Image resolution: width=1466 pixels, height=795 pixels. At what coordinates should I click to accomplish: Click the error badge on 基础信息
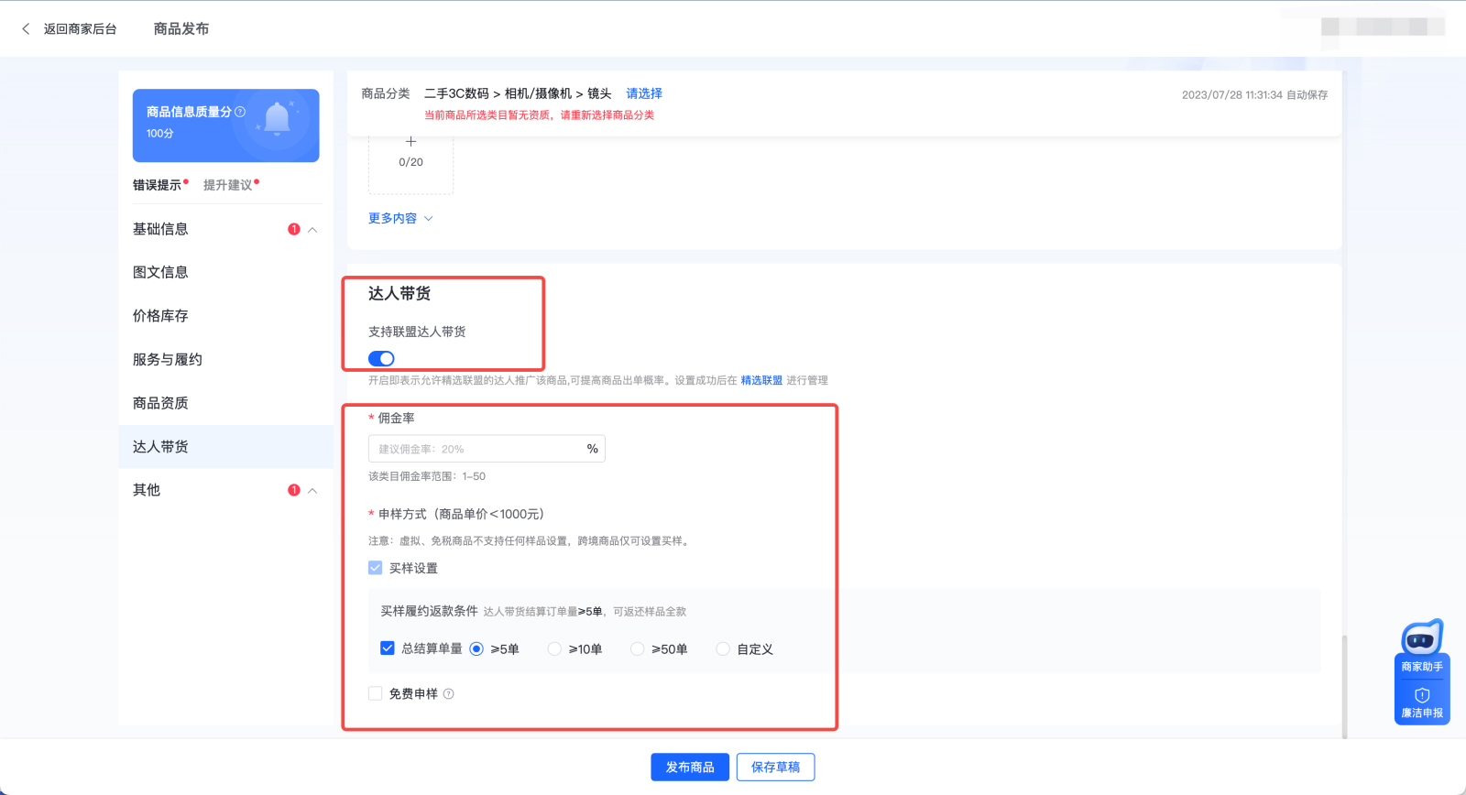294,229
